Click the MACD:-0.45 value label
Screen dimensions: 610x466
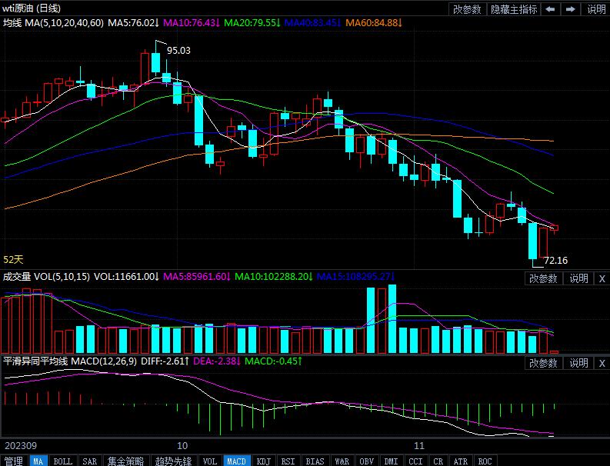point(273,361)
